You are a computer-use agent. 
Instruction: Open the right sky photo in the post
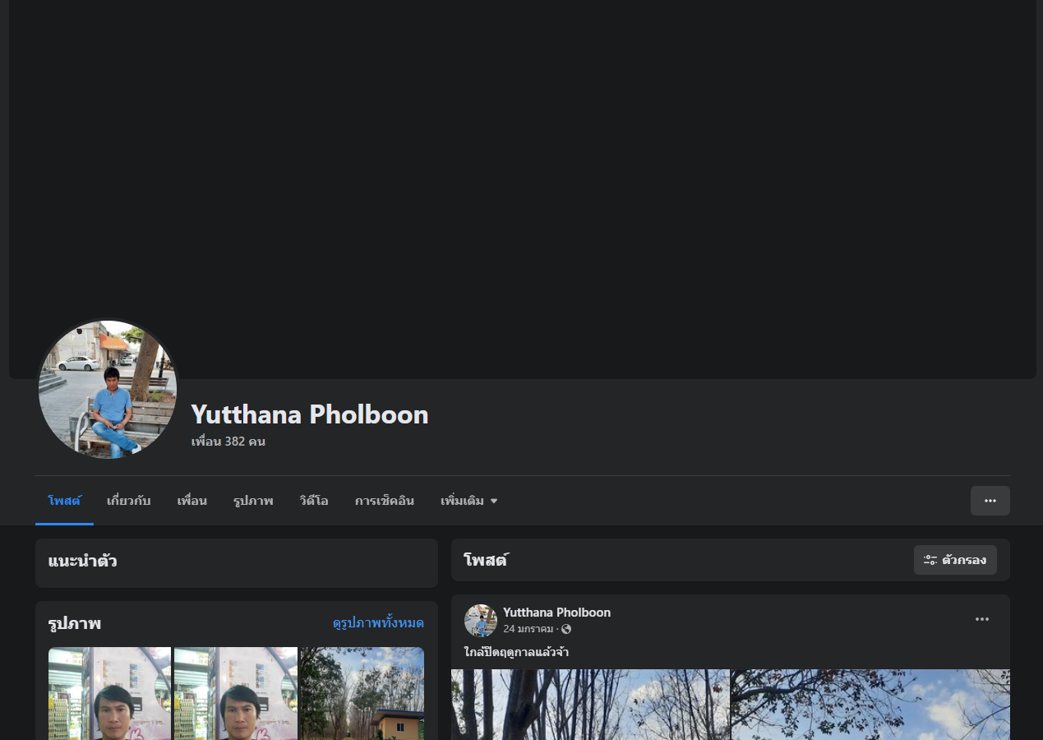870,705
